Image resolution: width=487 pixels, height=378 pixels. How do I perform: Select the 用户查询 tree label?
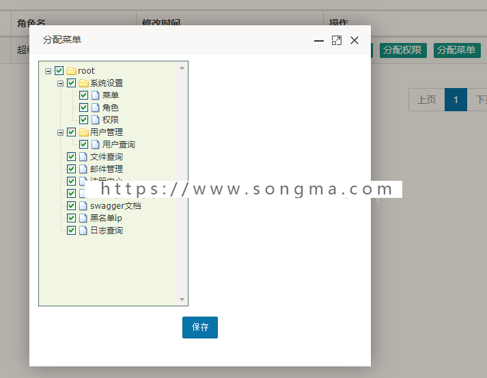(119, 145)
